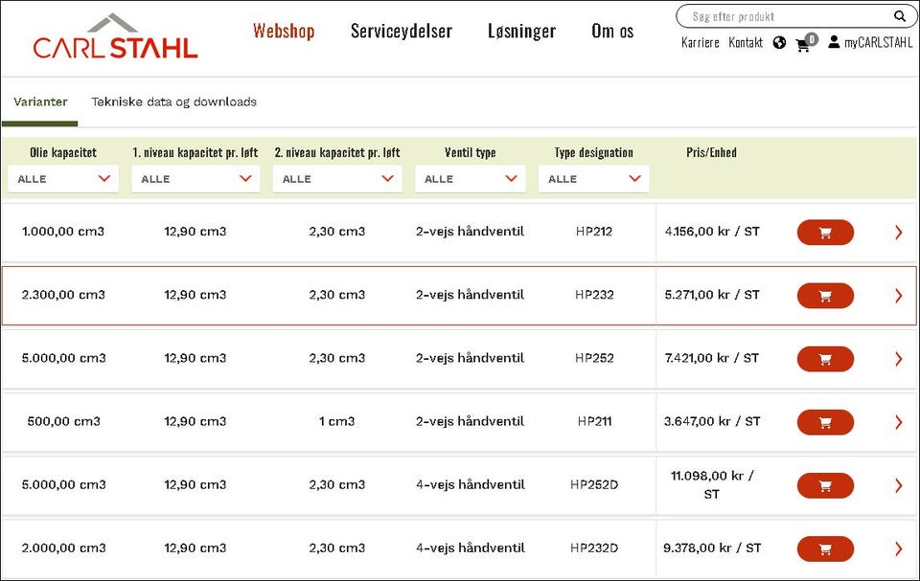Viewport: 920px width, 581px height.
Task: Click price 11.098,00 kr / ST
Action: [712, 485]
